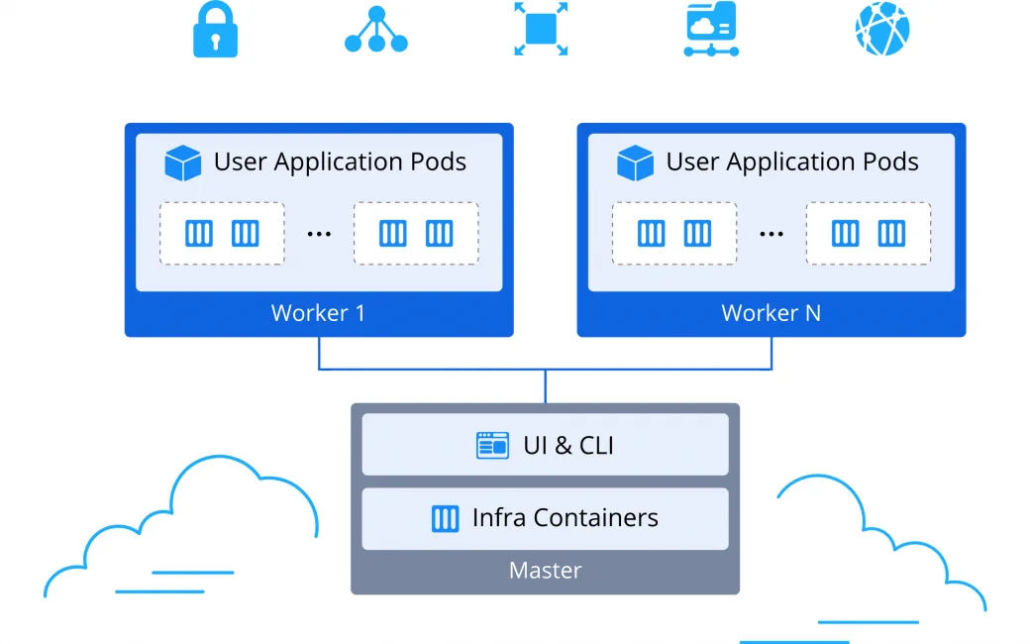1030x644 pixels.
Task: Click the UI & CLI text
Action: click(x=568, y=446)
